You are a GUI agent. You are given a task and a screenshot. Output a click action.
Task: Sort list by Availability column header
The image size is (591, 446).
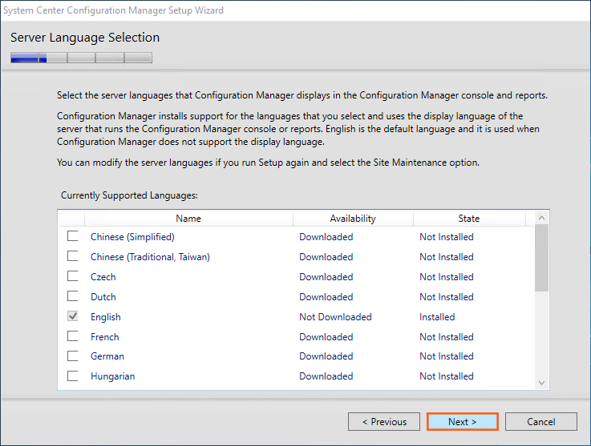353,219
